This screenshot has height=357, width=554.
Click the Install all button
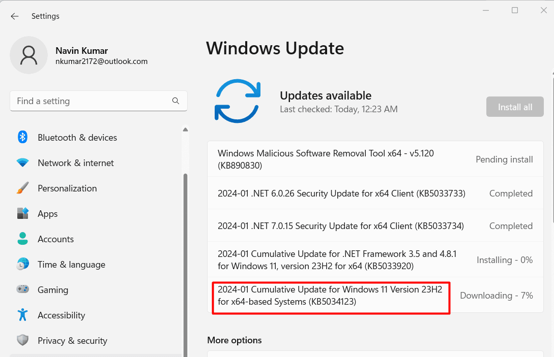[x=514, y=107]
